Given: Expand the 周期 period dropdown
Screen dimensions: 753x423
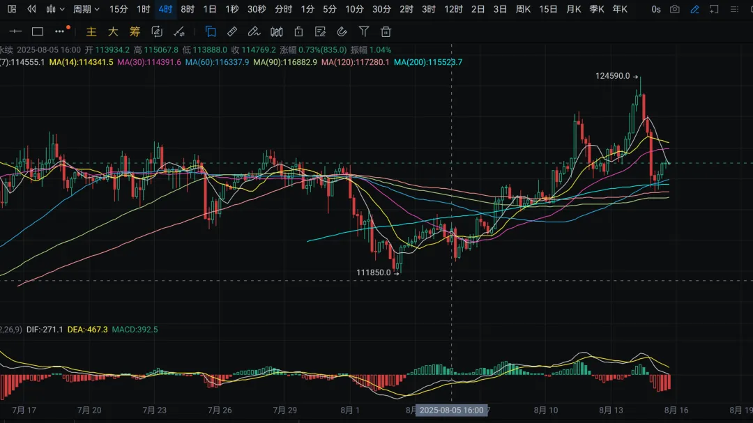Looking at the screenshot, I should 86,9.
